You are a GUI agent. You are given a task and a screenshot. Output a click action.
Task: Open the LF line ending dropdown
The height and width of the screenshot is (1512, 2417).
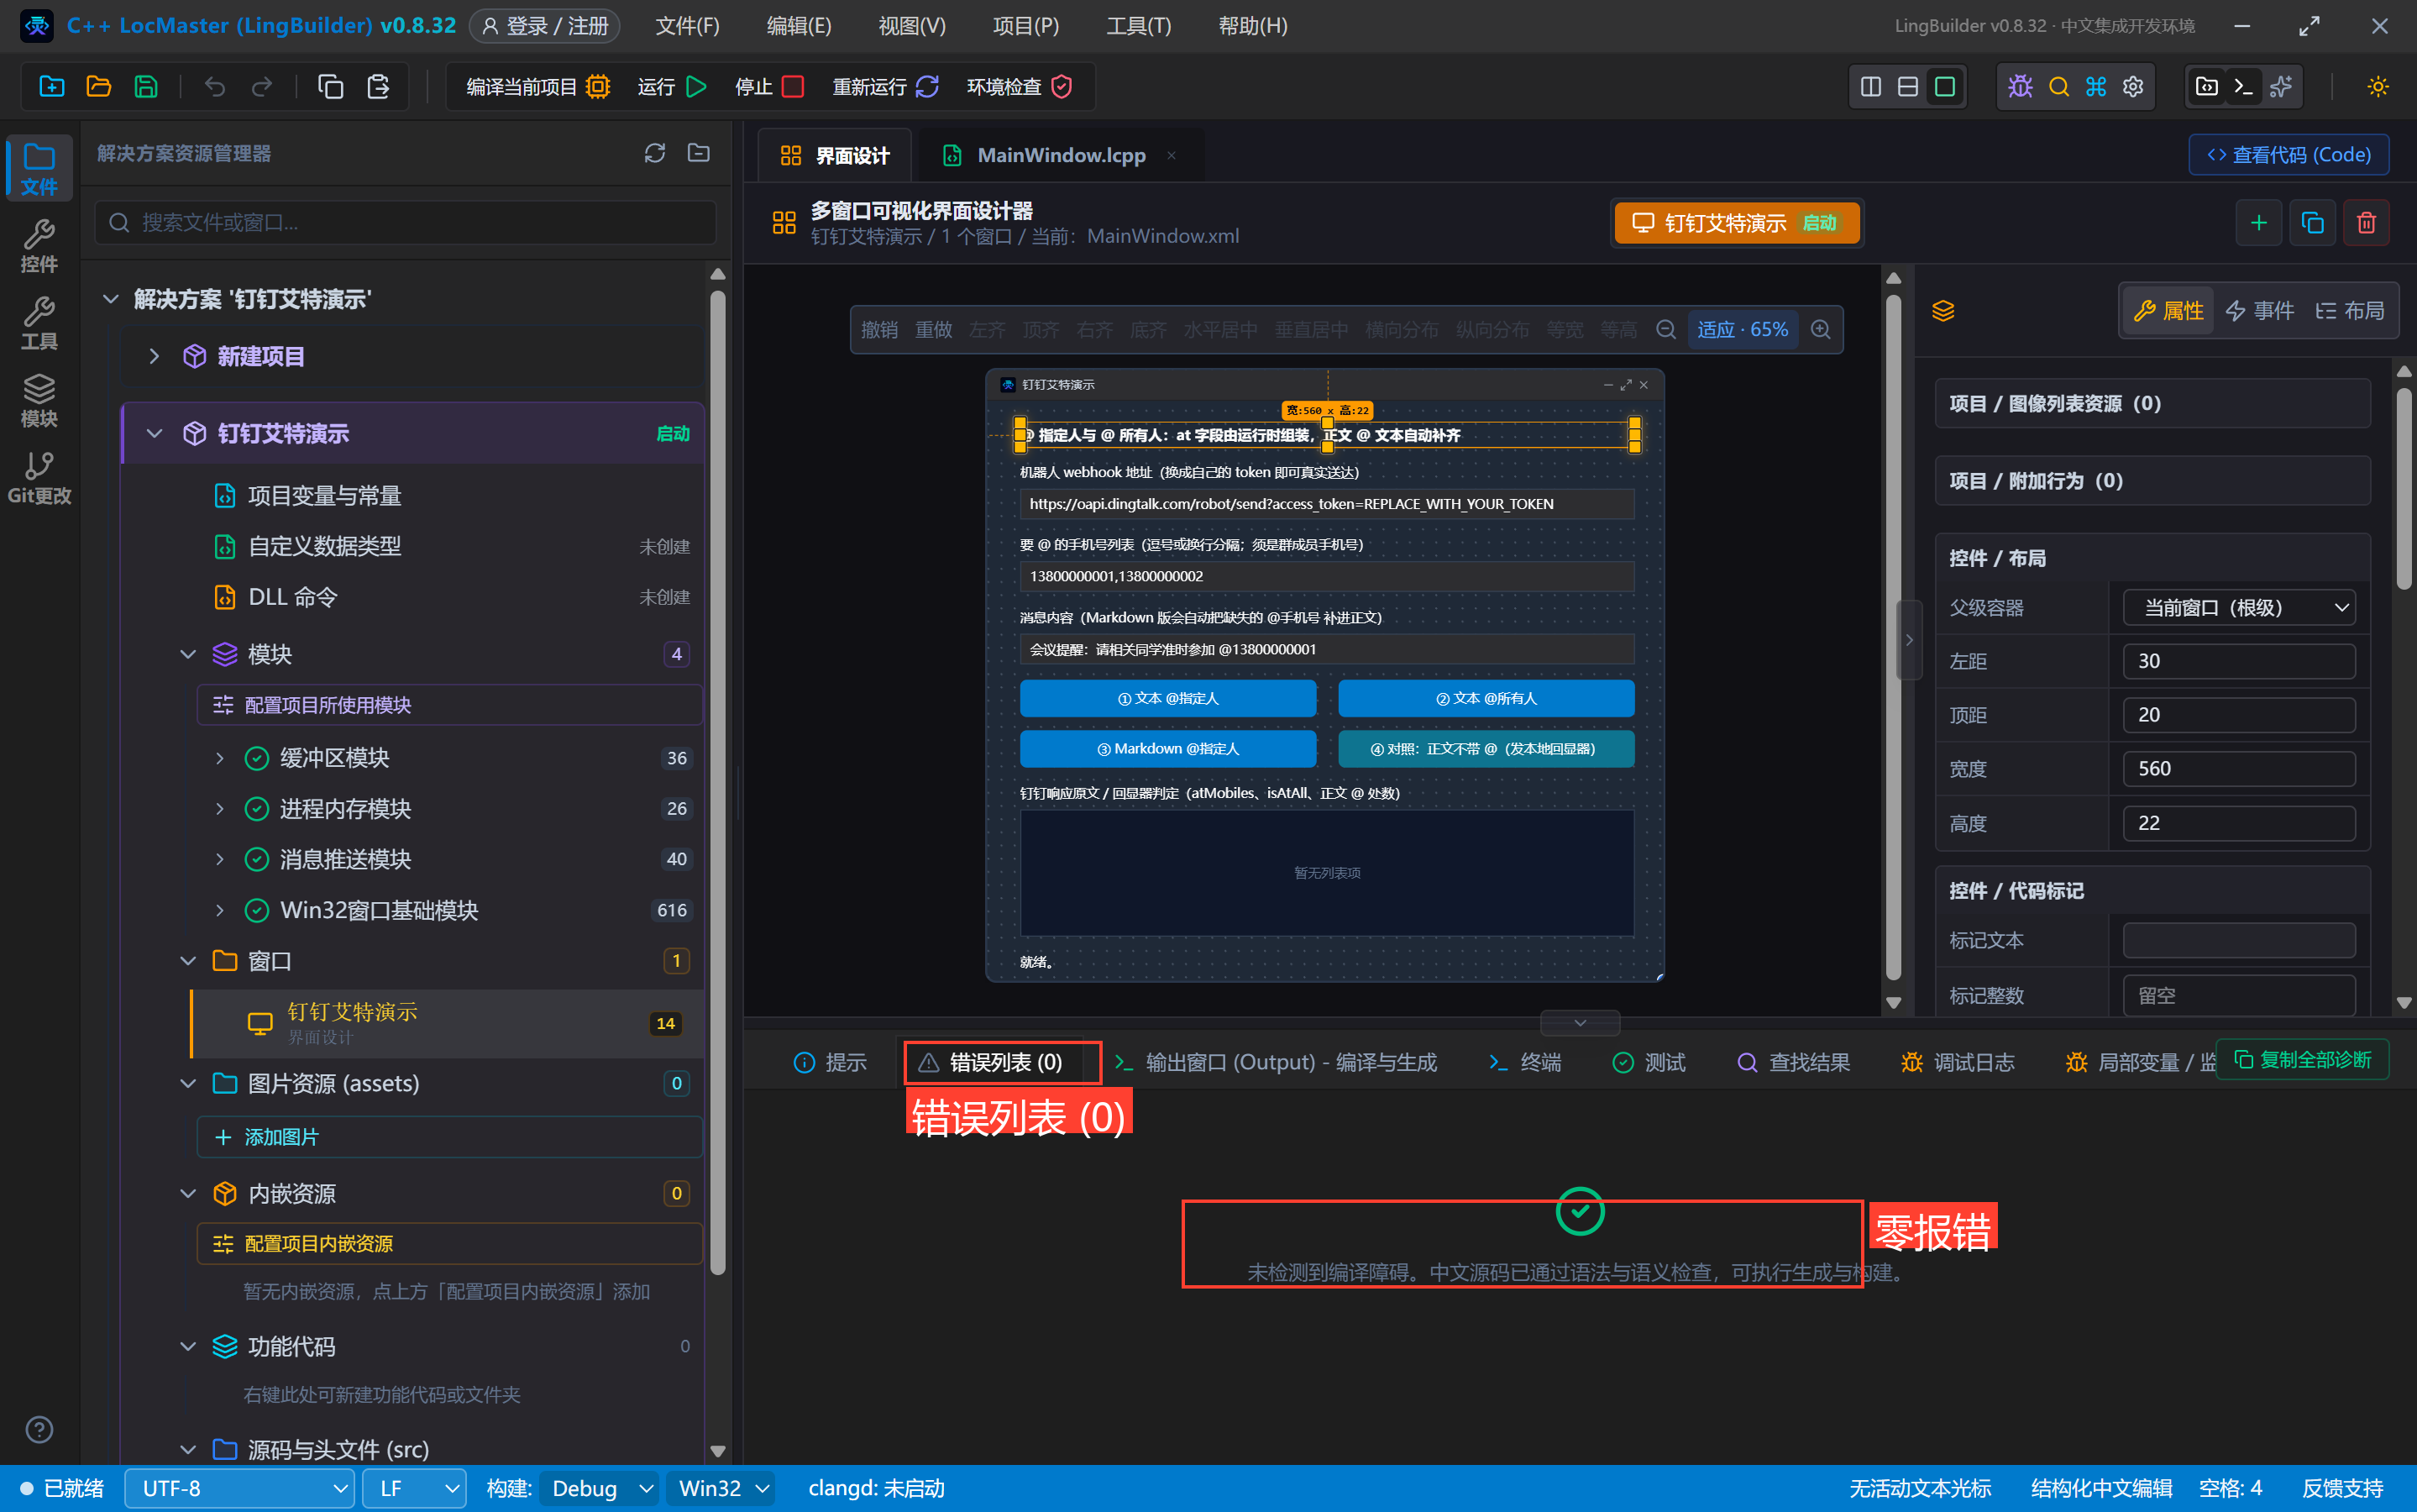[x=414, y=1488]
